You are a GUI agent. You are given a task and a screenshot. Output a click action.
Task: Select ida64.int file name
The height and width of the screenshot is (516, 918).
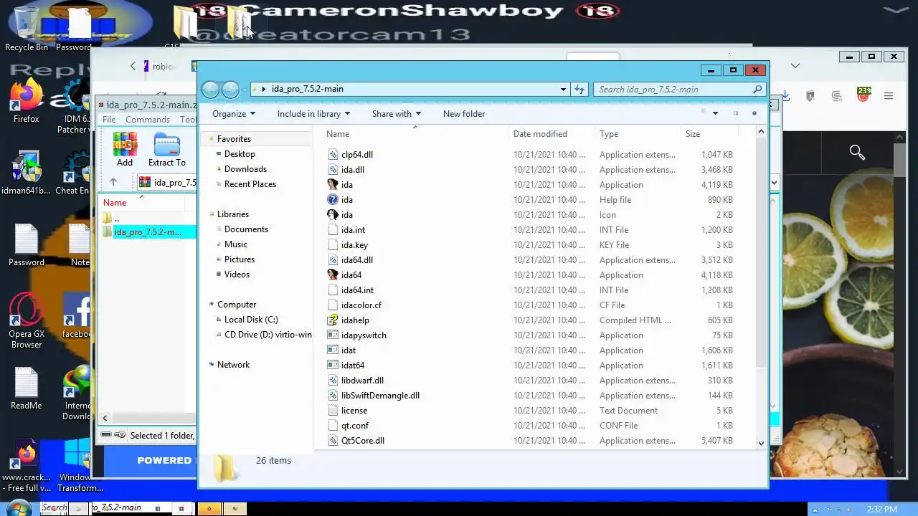(357, 290)
